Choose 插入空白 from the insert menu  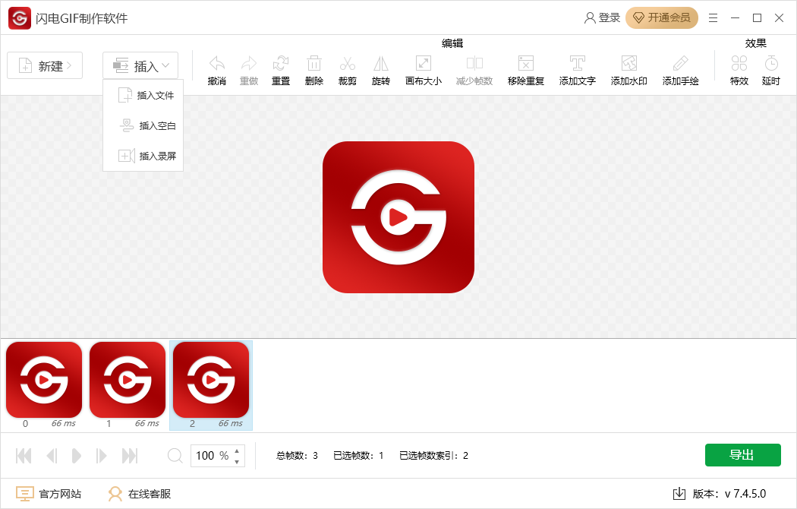pyautogui.click(x=143, y=125)
